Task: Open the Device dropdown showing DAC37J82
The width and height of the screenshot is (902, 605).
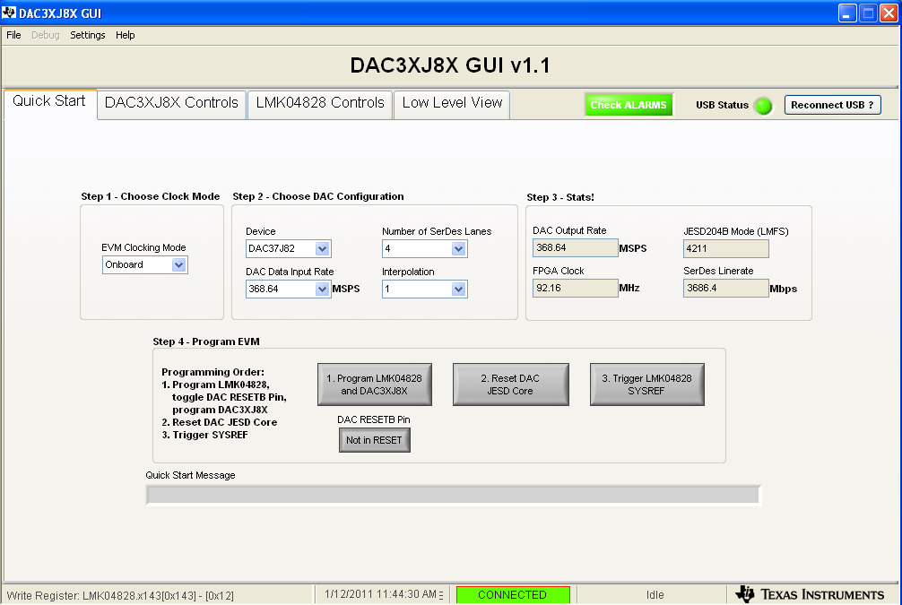Action: tap(288, 248)
